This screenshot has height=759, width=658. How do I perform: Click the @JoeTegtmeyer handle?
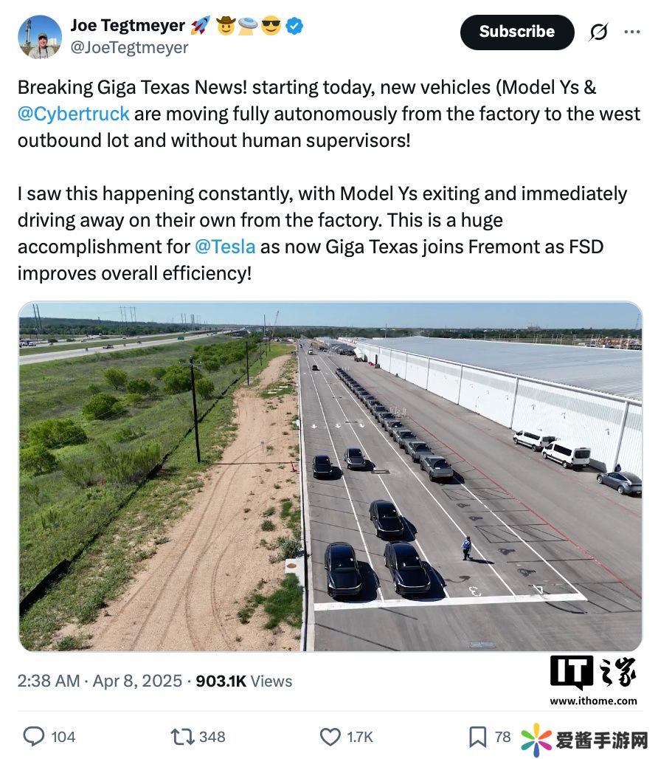coord(129,48)
